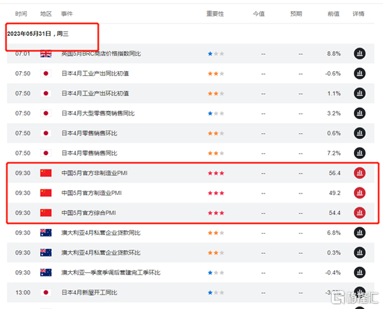Viewport: 383px width, 309px height.
Task: Click the UK flag in the 07:01 row
Action: coord(46,53)
